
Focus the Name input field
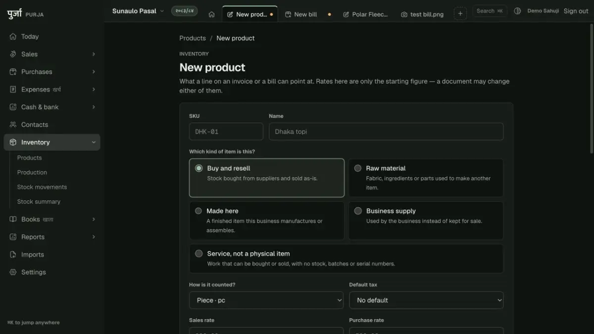tap(386, 132)
